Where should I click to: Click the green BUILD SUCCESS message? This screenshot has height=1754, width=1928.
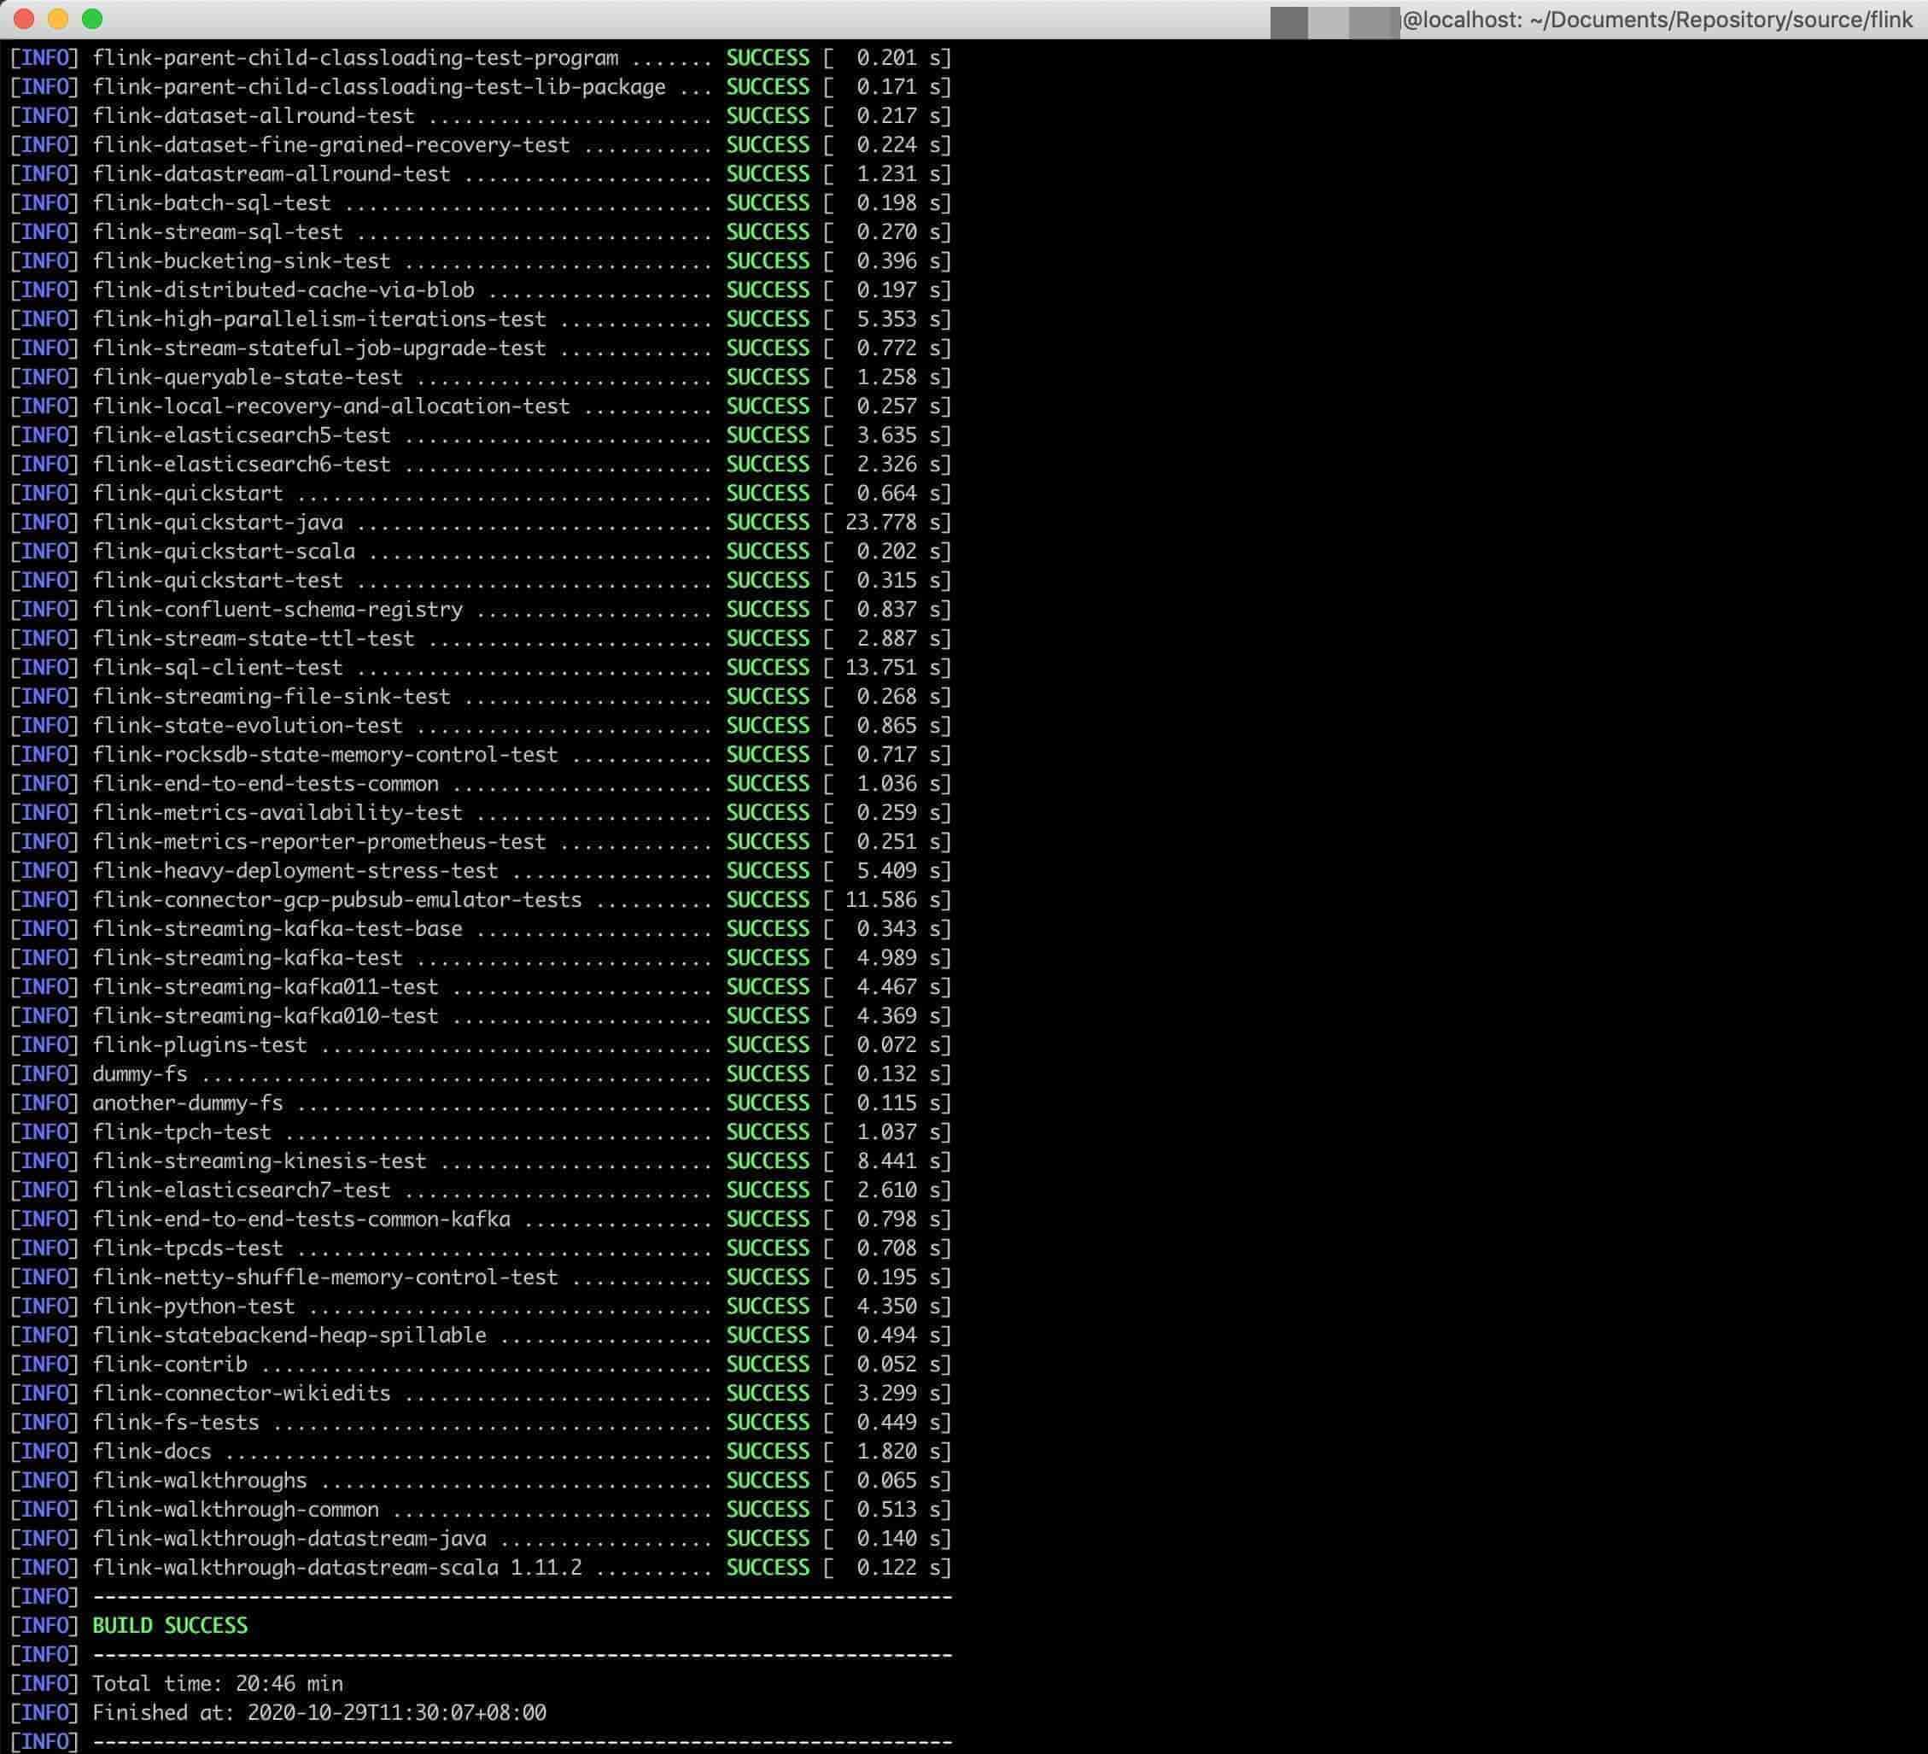point(170,1626)
